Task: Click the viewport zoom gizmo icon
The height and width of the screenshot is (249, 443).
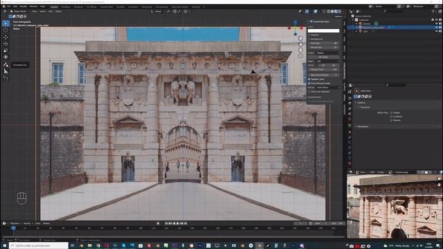Action: [x=300, y=39]
